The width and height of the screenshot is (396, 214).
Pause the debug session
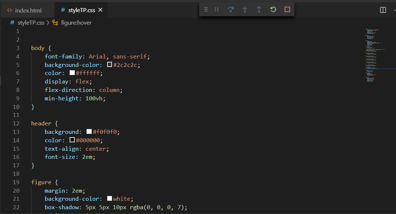click(217, 10)
